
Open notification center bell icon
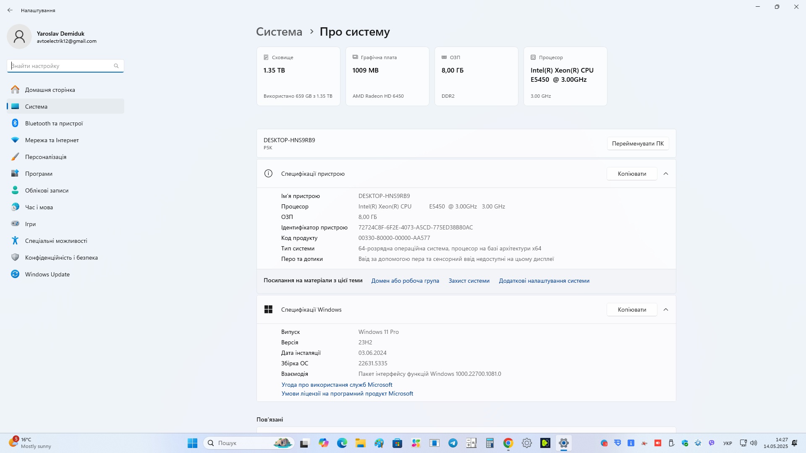click(795, 443)
